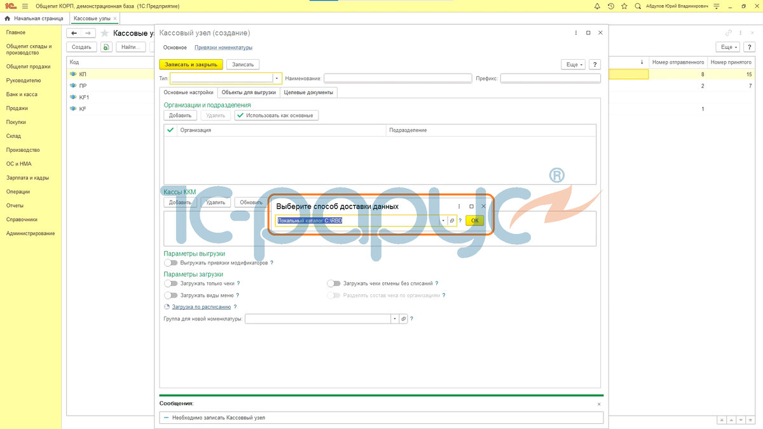The height and width of the screenshot is (429, 763).
Task: Show hint for Загружать чеки отмены без списаний
Action: (x=437, y=283)
